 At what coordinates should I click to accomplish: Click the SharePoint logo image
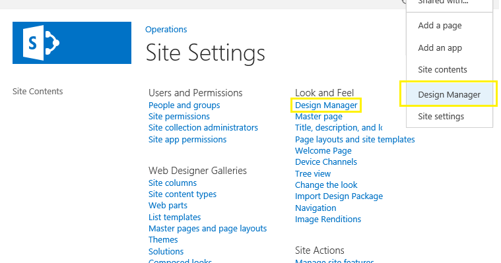click(72, 43)
